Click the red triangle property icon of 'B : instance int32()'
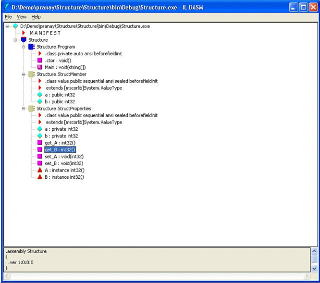Screen dimensions: 320x283 click(x=40, y=177)
